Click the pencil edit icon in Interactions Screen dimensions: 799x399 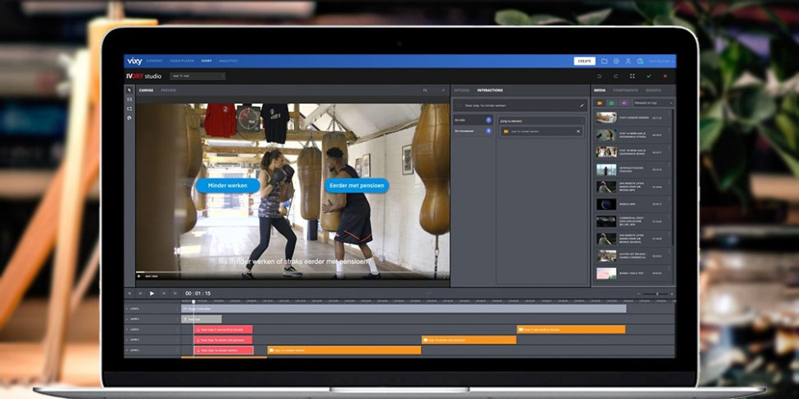pyautogui.click(x=582, y=105)
